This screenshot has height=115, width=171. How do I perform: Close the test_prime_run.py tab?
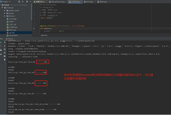coord(66,2)
